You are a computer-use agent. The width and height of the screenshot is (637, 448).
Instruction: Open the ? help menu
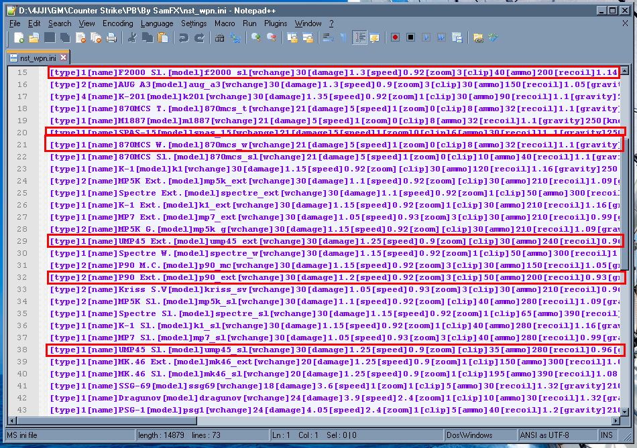tap(331, 23)
